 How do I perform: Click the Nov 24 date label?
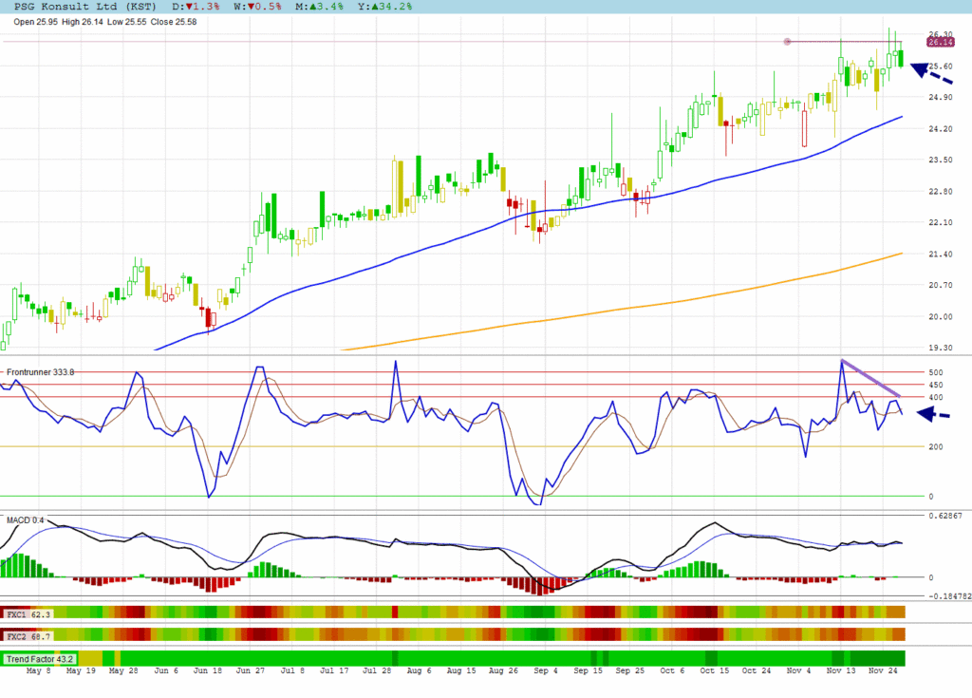click(889, 670)
